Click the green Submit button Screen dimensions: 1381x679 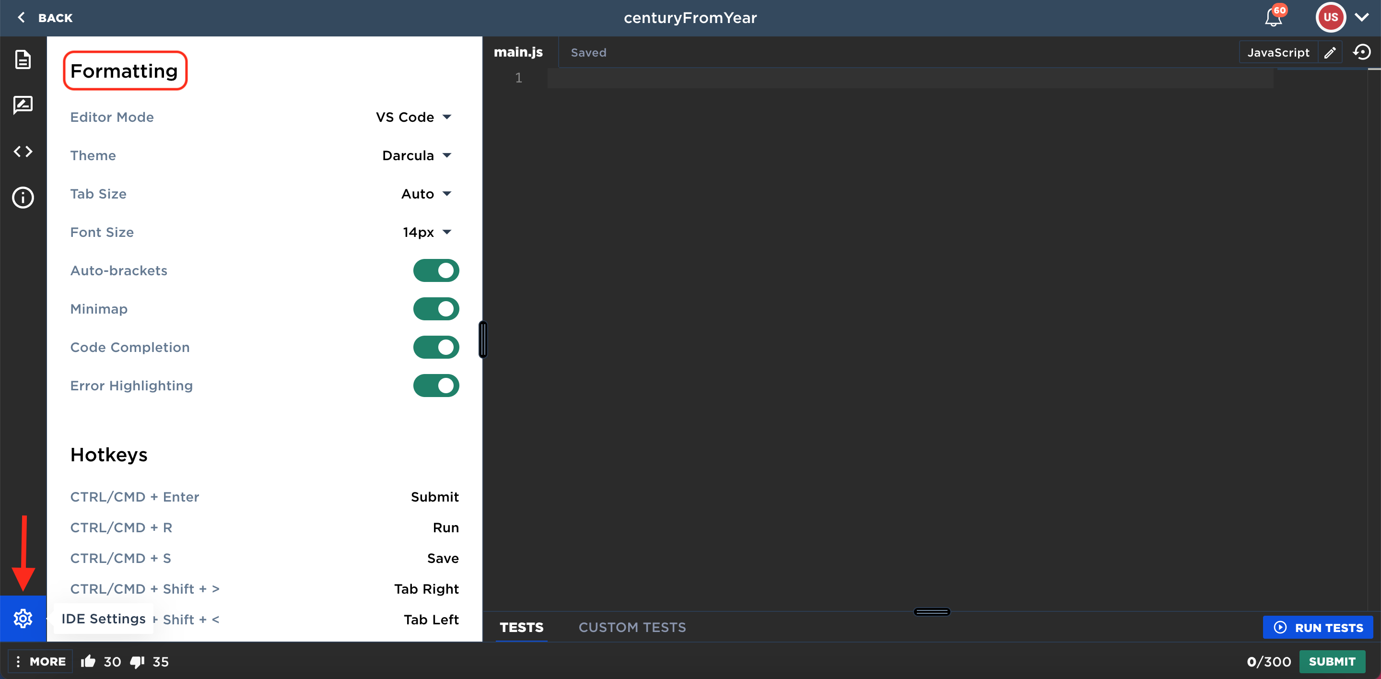(x=1332, y=661)
